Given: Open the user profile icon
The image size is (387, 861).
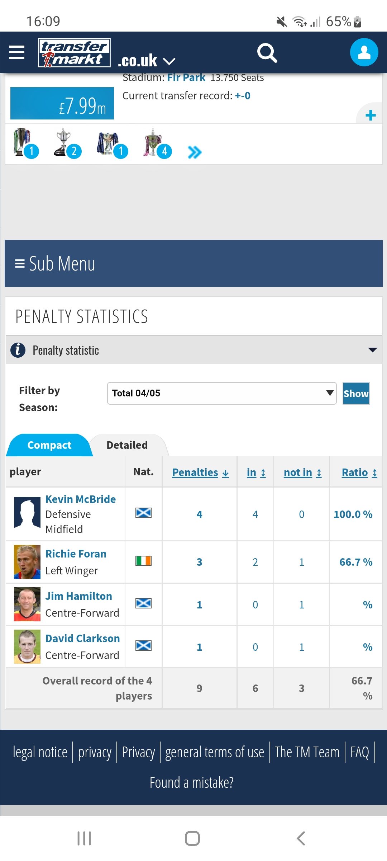Looking at the screenshot, I should click(364, 52).
